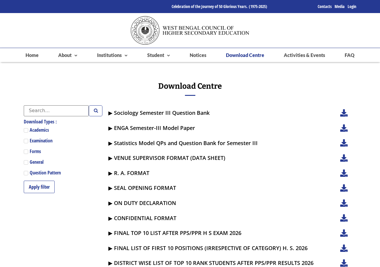Download VENUE SUPERVISOR FORMAT data sheet

click(x=344, y=158)
